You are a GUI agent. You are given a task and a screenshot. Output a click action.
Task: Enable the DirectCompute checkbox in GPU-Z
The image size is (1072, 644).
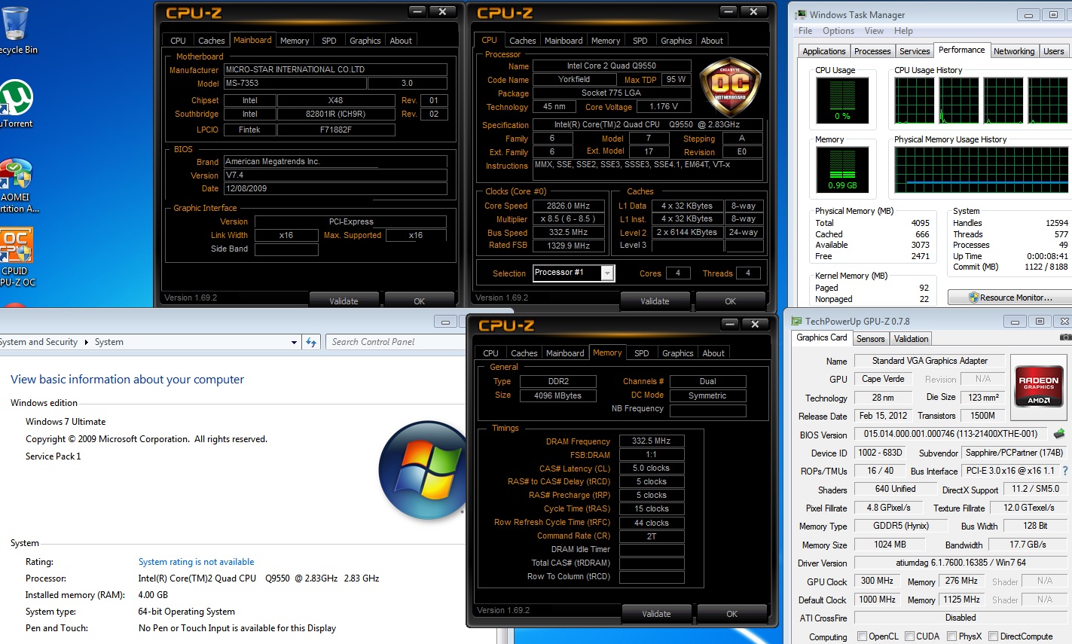(993, 636)
